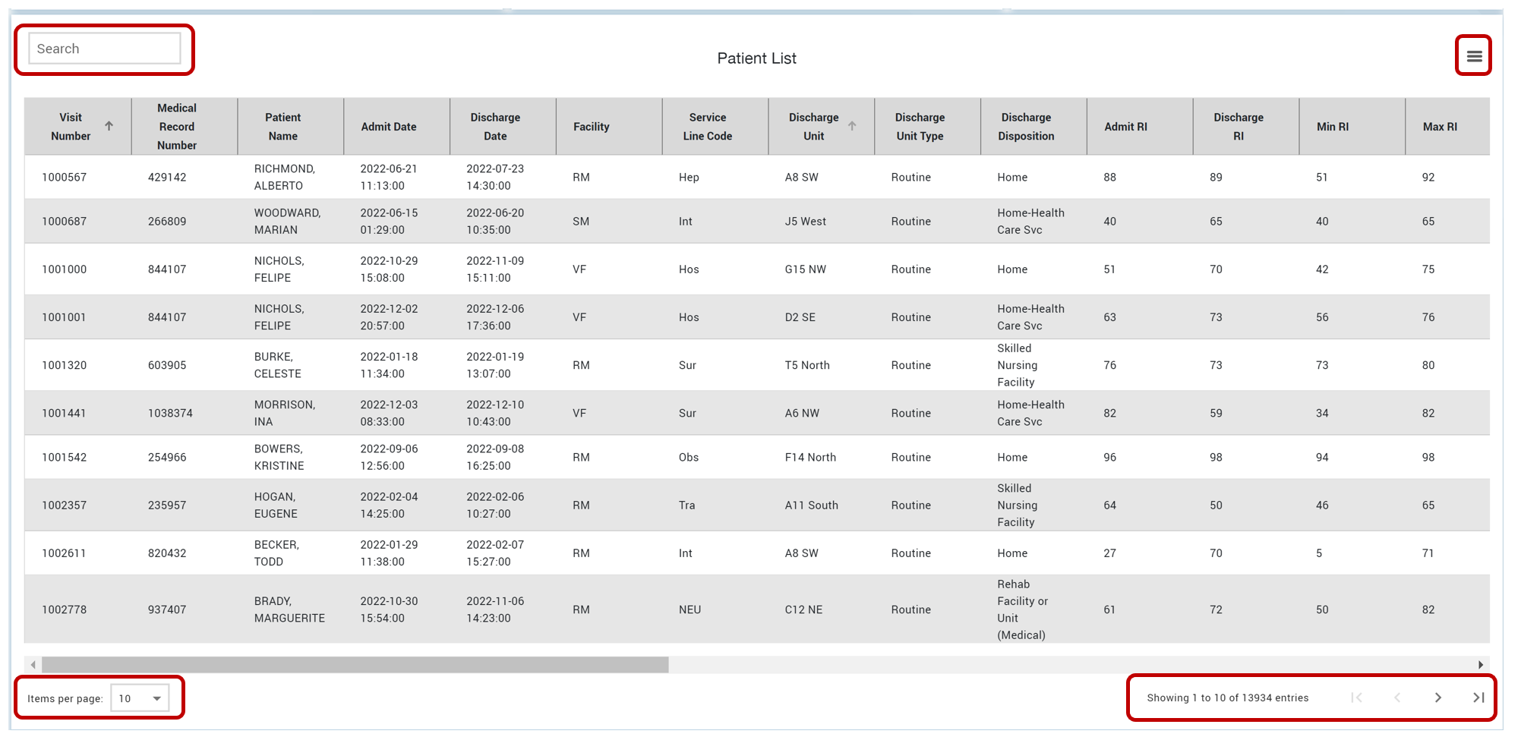The height and width of the screenshot is (737, 1521).
Task: Click the horizontal scrollbar thumb
Action: click(x=355, y=665)
